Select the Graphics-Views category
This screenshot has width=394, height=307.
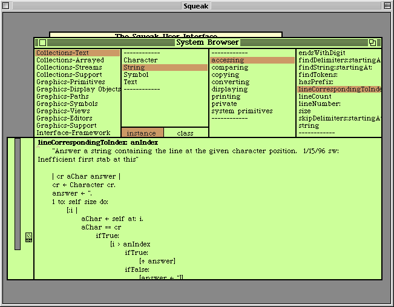77,111
